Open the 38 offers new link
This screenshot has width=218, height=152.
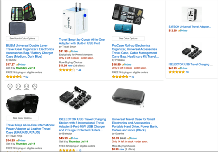(x=76, y=65)
